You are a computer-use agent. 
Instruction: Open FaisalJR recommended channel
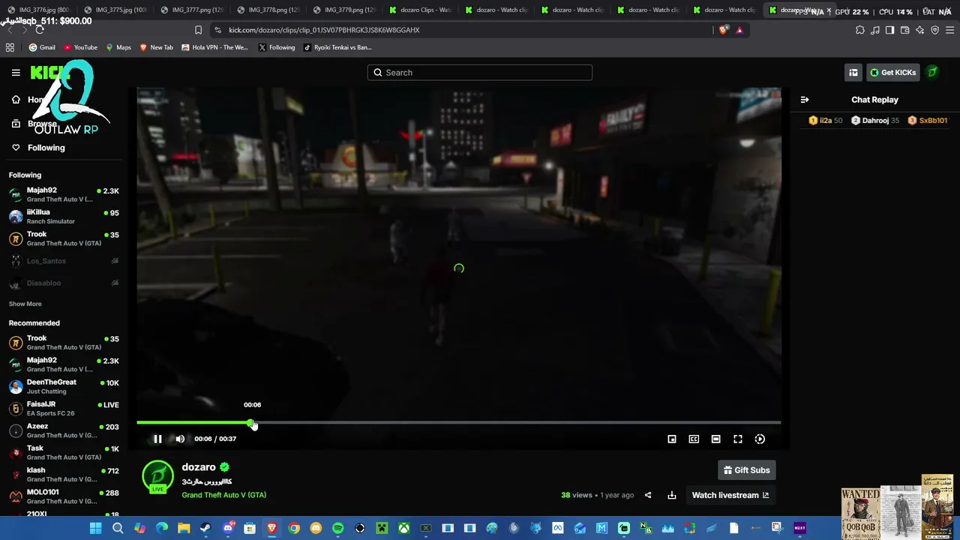(64, 409)
